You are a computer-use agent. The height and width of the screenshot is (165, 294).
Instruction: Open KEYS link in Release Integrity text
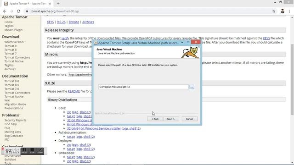[266, 38]
